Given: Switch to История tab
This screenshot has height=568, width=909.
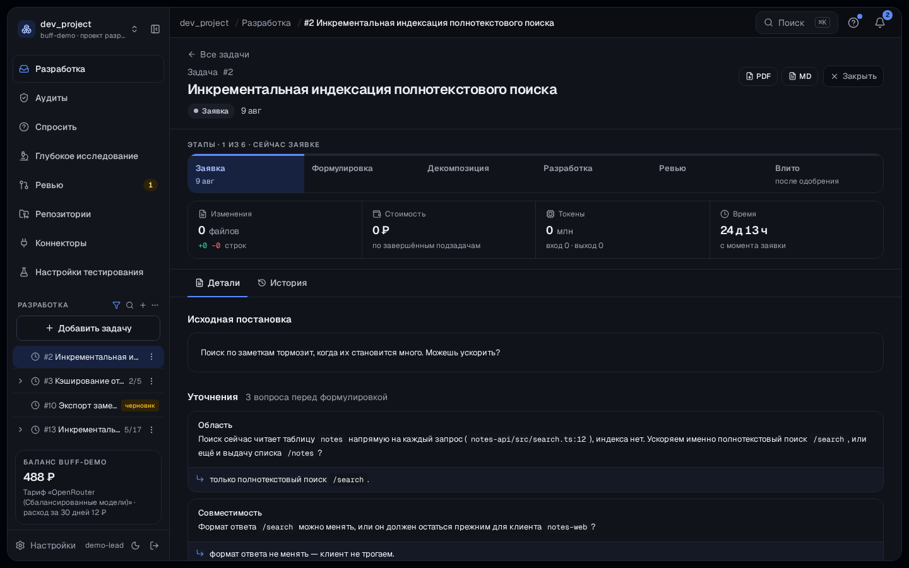Looking at the screenshot, I should pyautogui.click(x=282, y=283).
